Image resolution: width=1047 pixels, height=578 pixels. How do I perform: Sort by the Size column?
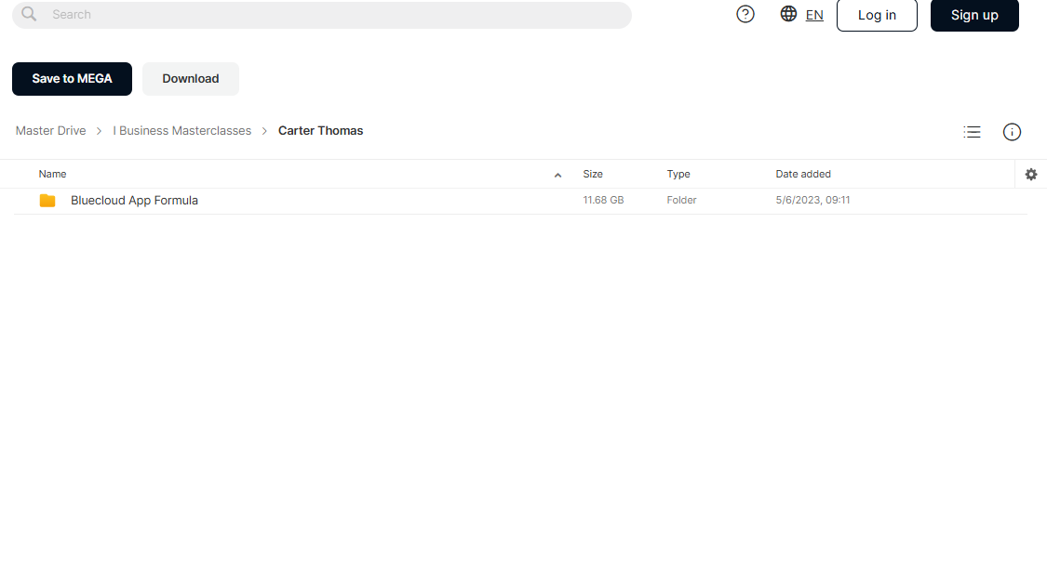[x=593, y=174]
